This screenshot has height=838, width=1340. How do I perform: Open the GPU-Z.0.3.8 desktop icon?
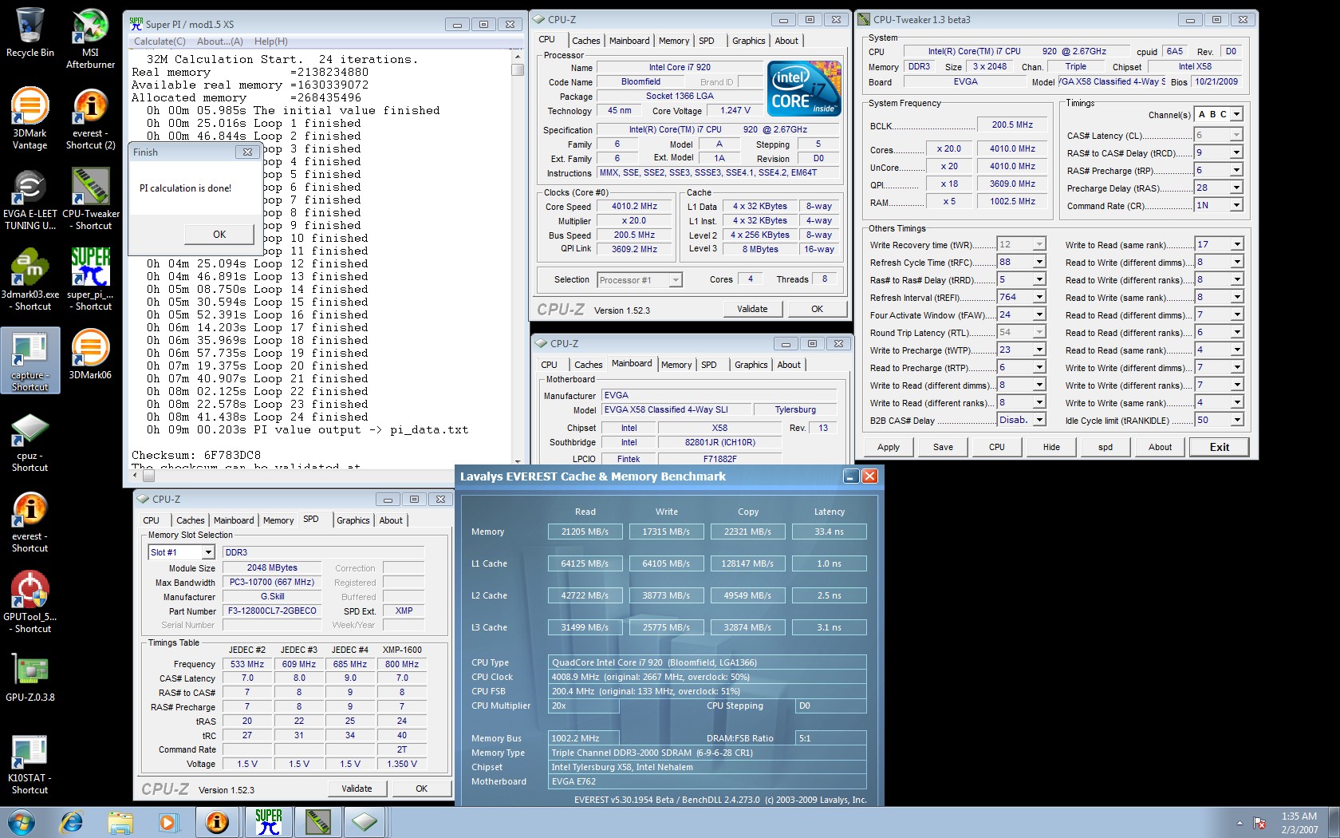30,677
